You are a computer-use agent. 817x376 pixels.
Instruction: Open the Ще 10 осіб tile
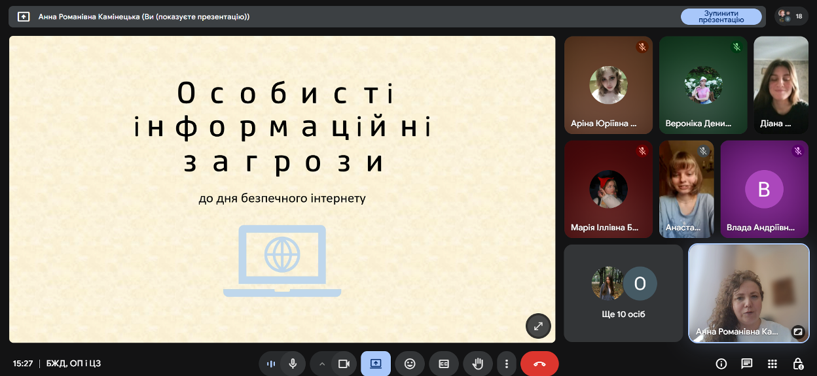pos(623,293)
